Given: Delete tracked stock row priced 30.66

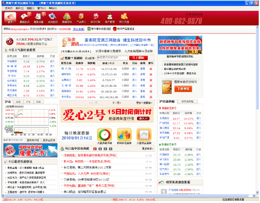Looking at the screenshot, I should point(151,86).
